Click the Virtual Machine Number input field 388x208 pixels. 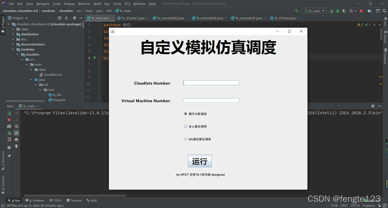point(211,100)
